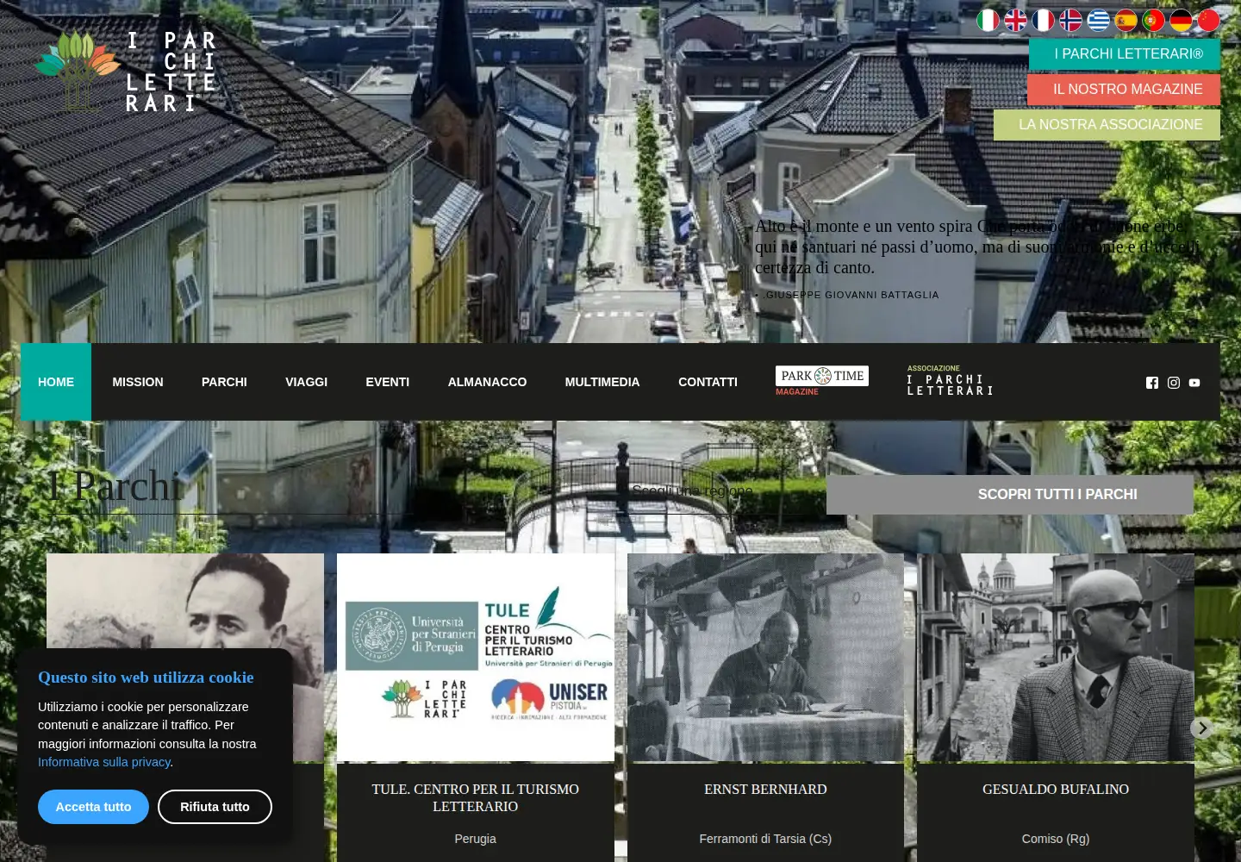Open the Instagram profile icon
Viewport: 1241px width, 862px height.
pos(1174,383)
